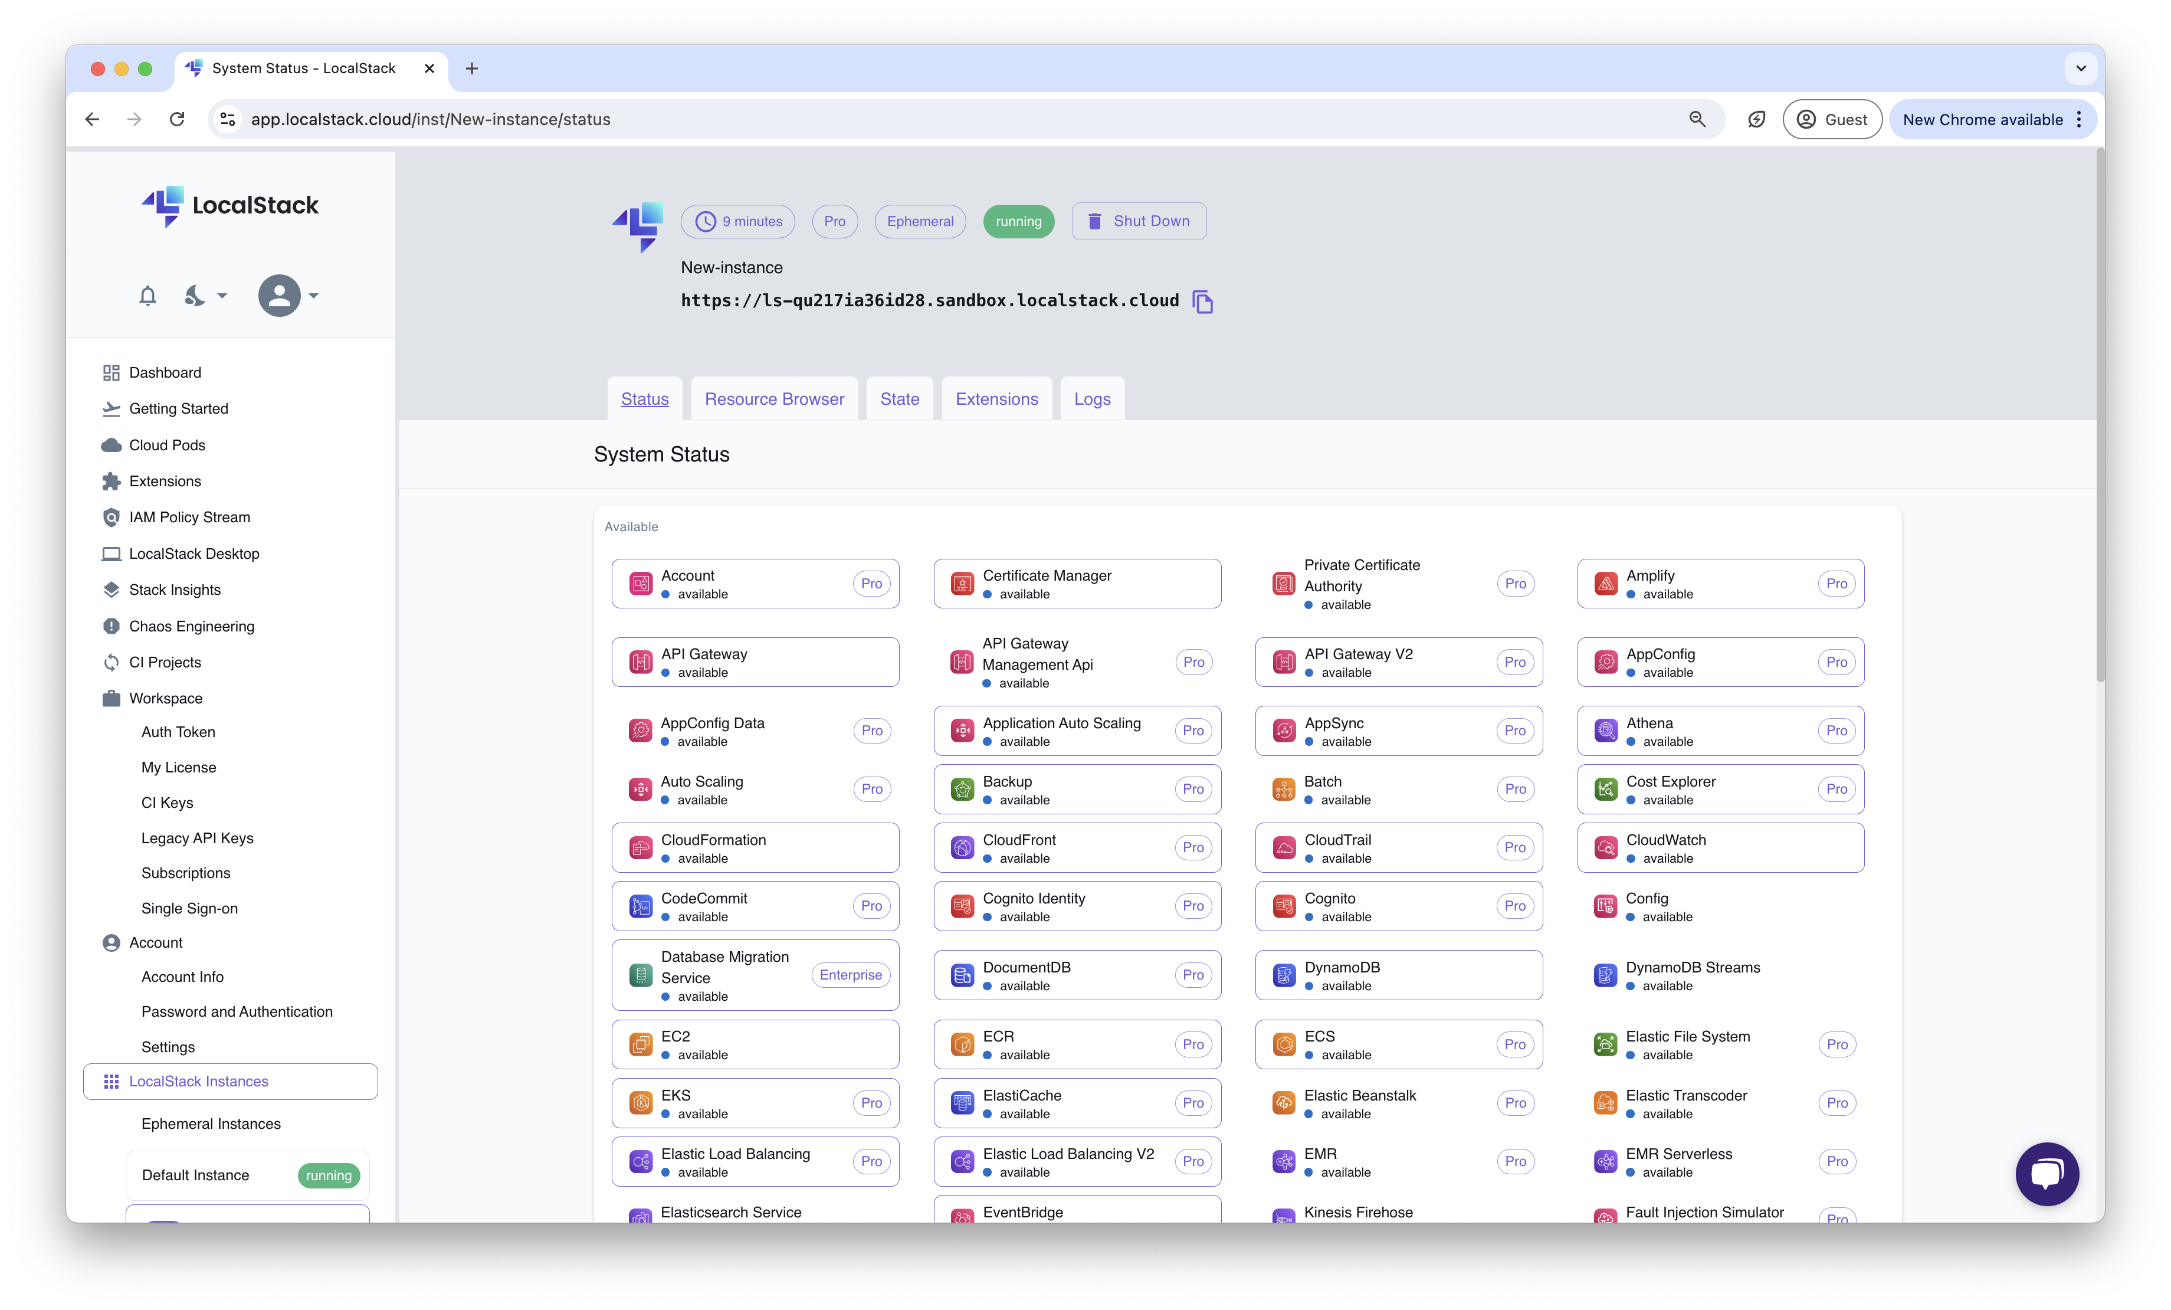Open Cloud Pods from sidebar
The width and height of the screenshot is (2171, 1310).
[166, 445]
